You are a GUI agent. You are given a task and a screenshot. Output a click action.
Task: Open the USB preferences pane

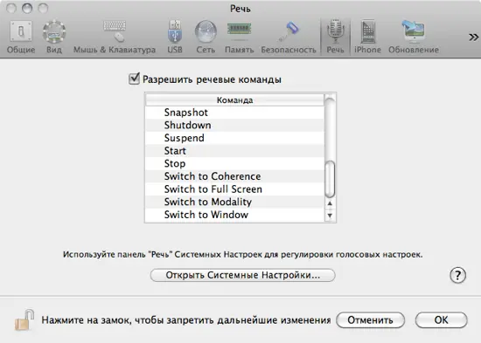[175, 37]
